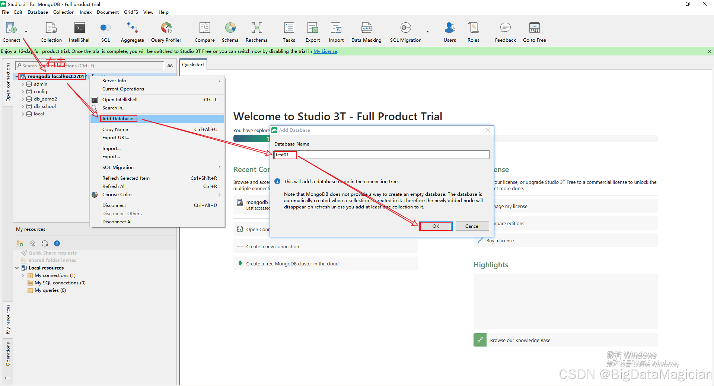This screenshot has width=714, height=386.
Task: Open the Connect toolbar icon
Action: point(12,32)
